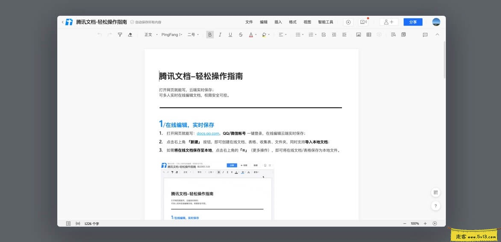Toggle underline formatting
The height and width of the screenshot is (242, 501).
tap(230, 35)
